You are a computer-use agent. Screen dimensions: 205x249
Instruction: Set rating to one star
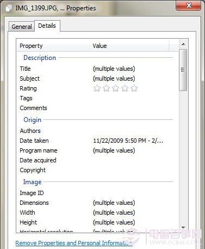(97, 88)
